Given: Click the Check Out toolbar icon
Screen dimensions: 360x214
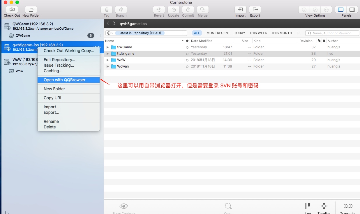Looking at the screenshot, I should coord(12,10).
